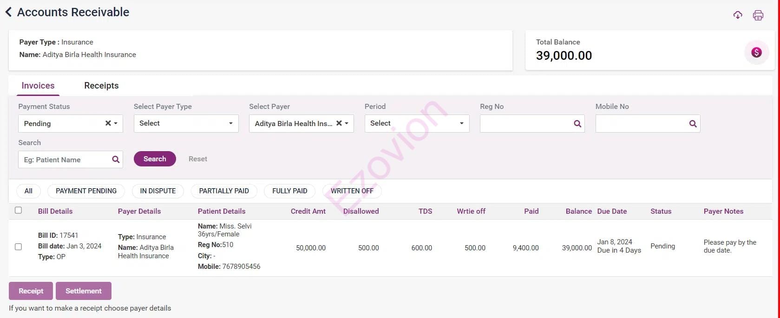This screenshot has height=318, width=780.
Task: Click the Reset link
Action: pos(198,159)
